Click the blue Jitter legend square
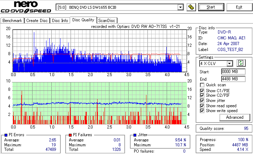The image size is (253, 154). pos(135,135)
